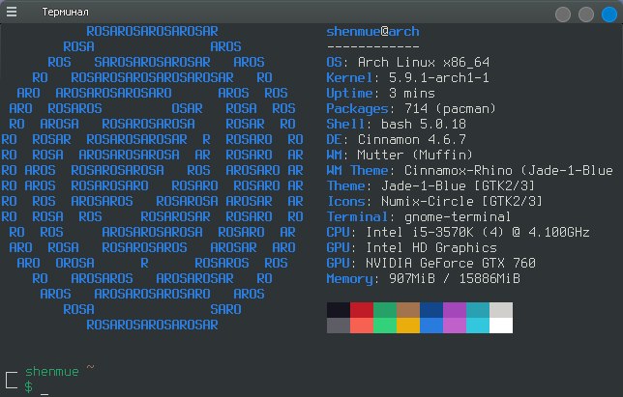
Task: Click the shenmue@arch header text
Action: point(372,31)
